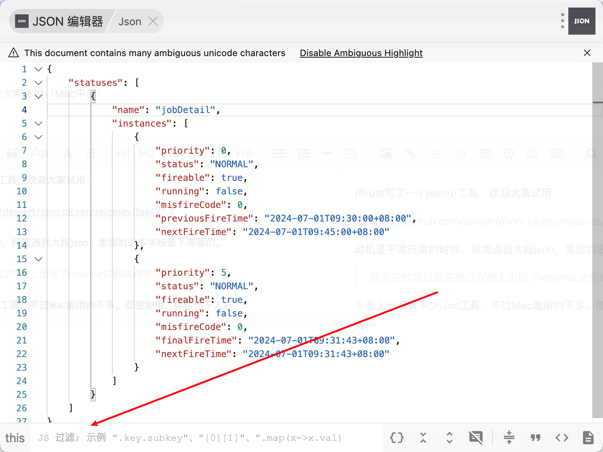Image resolution: width=603 pixels, height=452 pixels.
Task: Fold the "instances" array at line 5
Action: tap(38, 124)
